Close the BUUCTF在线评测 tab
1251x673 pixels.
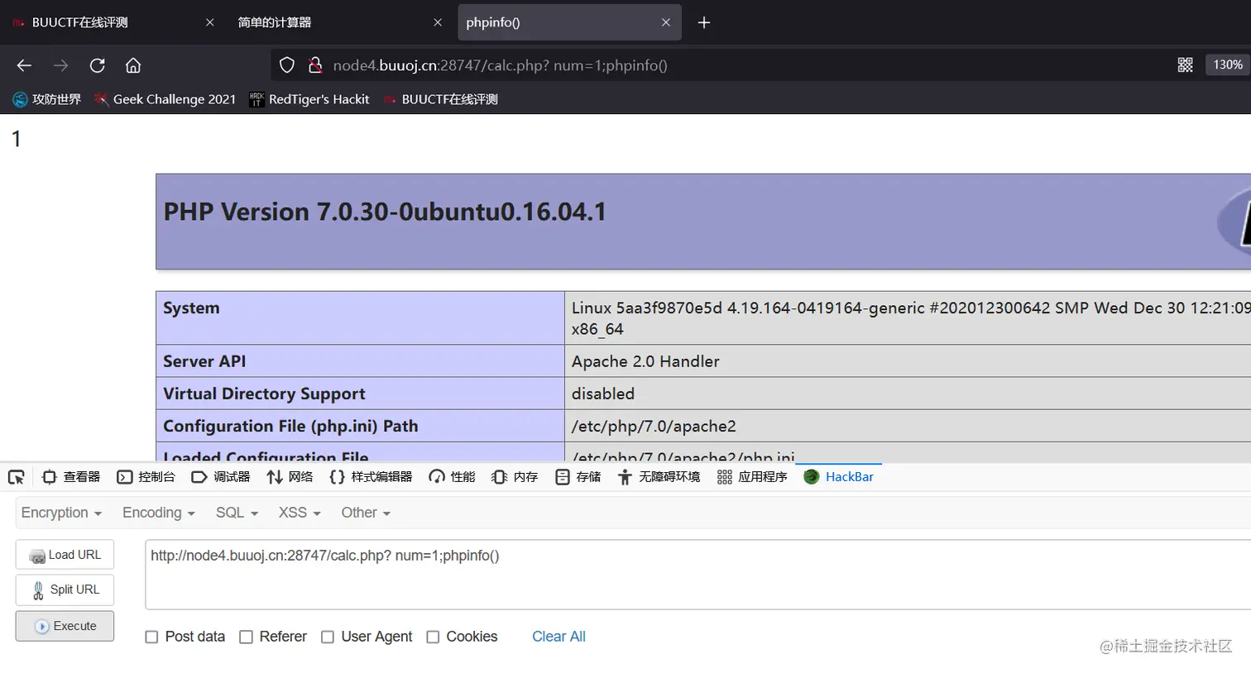pyautogui.click(x=209, y=22)
